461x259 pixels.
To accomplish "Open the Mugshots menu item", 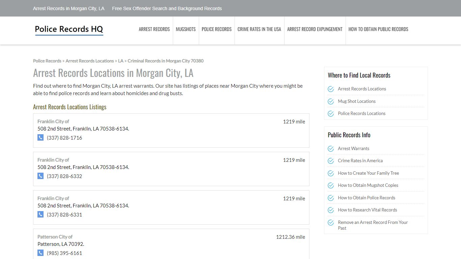I will [x=186, y=29].
